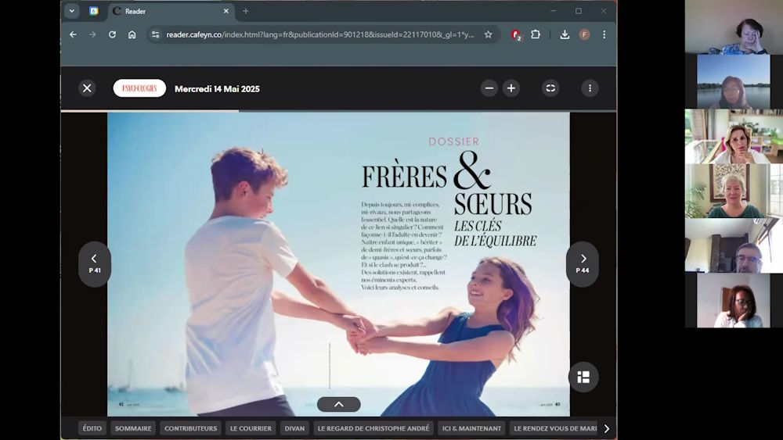Viewport: 783px width, 440px height.
Task: Click the Psychologies magazine logo
Action: (x=139, y=88)
